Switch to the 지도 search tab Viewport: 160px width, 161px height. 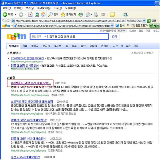136,46
